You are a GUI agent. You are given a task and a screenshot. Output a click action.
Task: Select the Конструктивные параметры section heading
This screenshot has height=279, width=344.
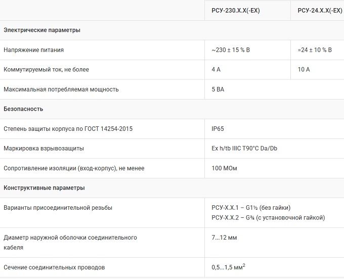[x=44, y=188]
